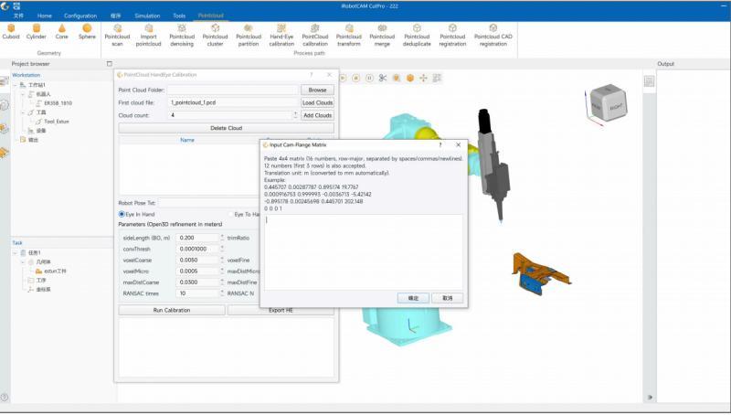The width and height of the screenshot is (731, 415).
Task: Confirm matrix input with 确定 button
Action: (x=413, y=298)
